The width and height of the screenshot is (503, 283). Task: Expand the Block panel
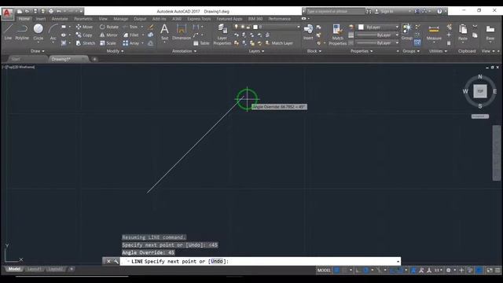[314, 51]
